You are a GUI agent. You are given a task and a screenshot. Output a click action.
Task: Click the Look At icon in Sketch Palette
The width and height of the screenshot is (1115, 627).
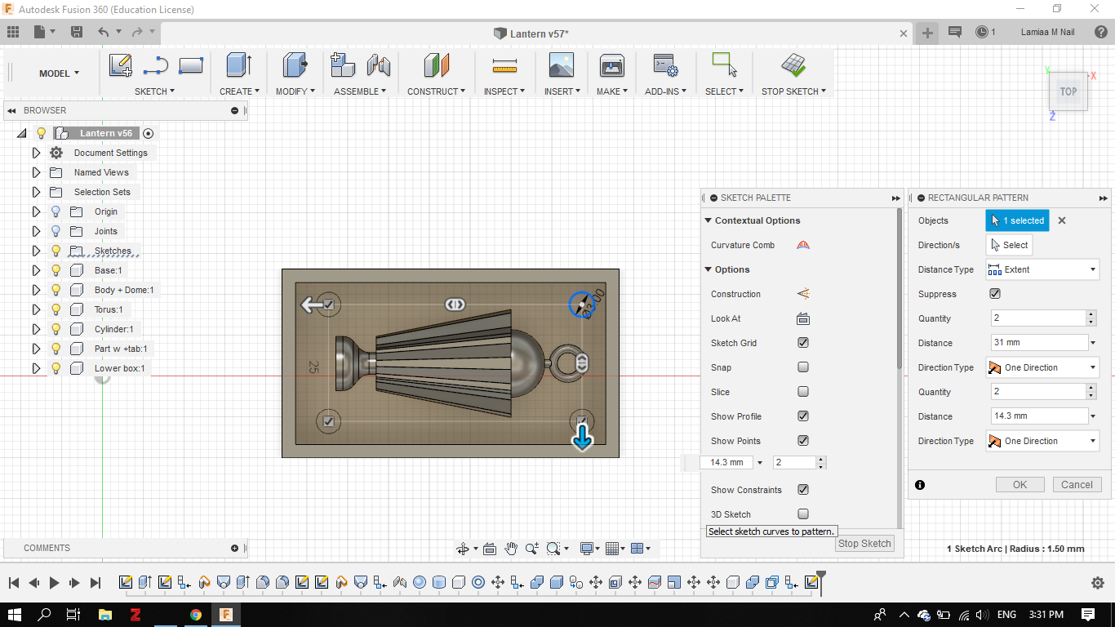click(803, 318)
